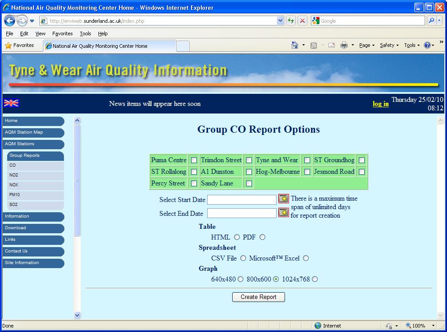Click the log in link
447x332 pixels.
pyautogui.click(x=380, y=104)
